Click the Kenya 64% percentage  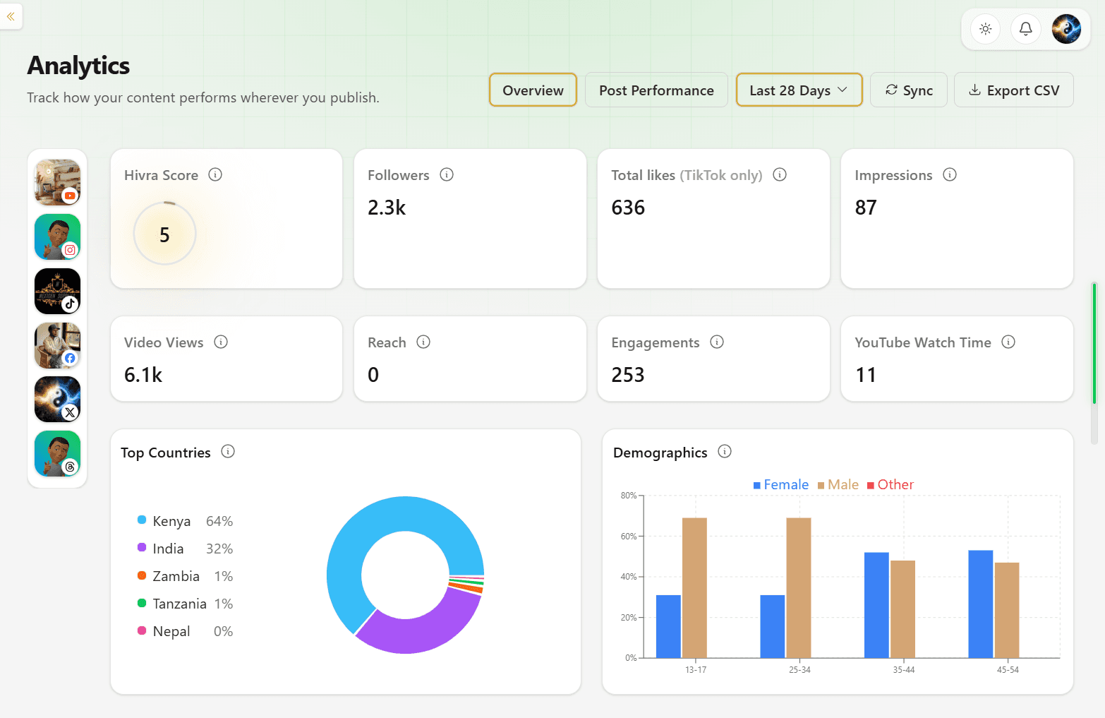219,521
